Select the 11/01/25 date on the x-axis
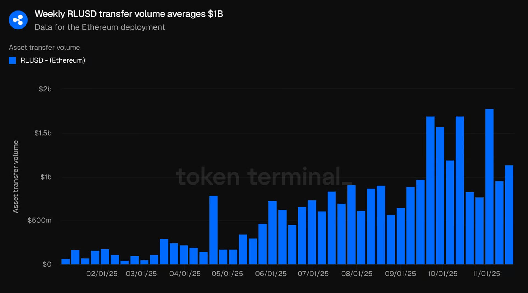528x293 pixels. (x=486, y=274)
